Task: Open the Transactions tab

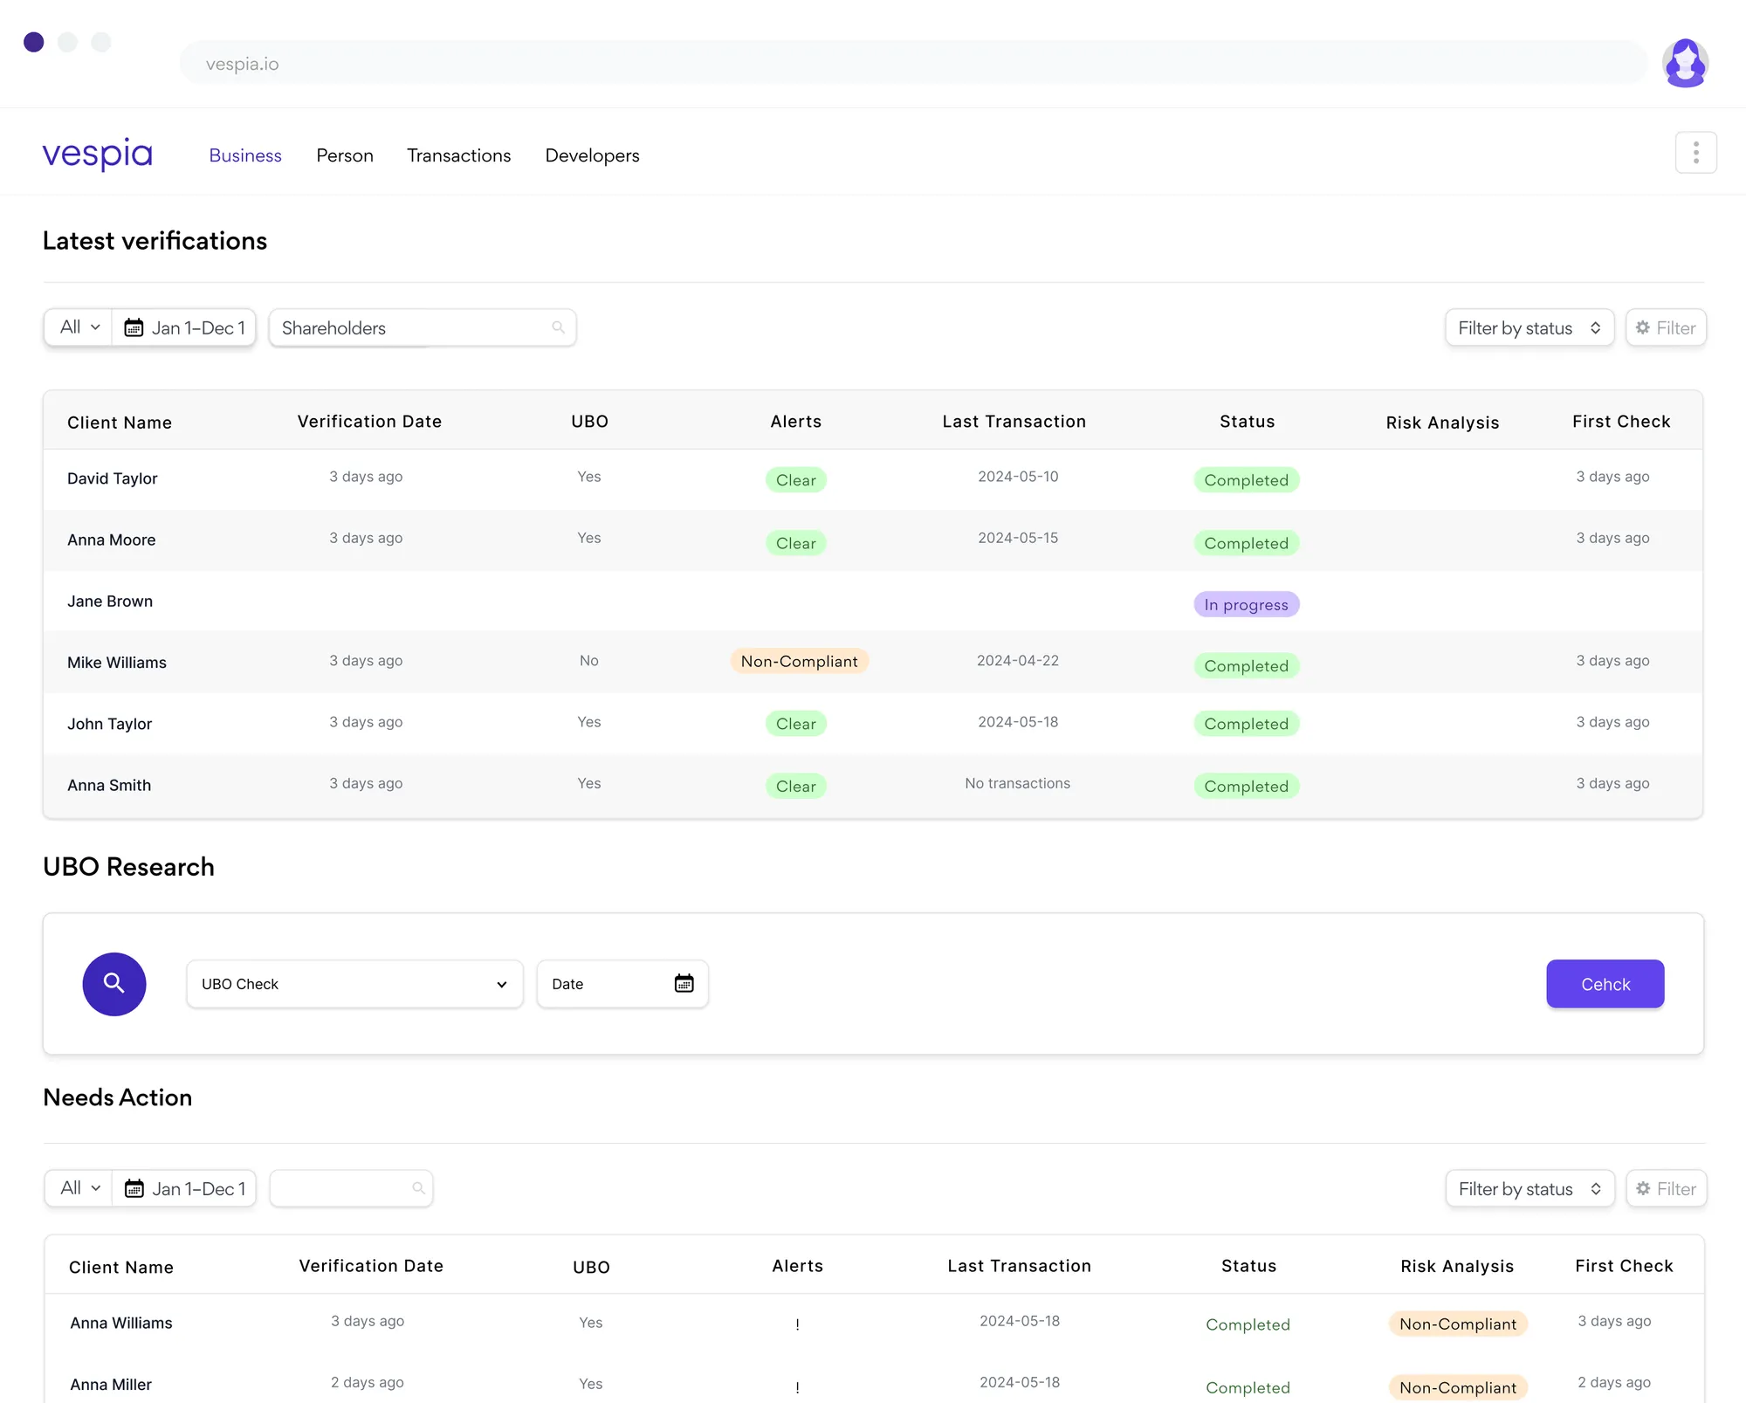Action: tap(459, 155)
